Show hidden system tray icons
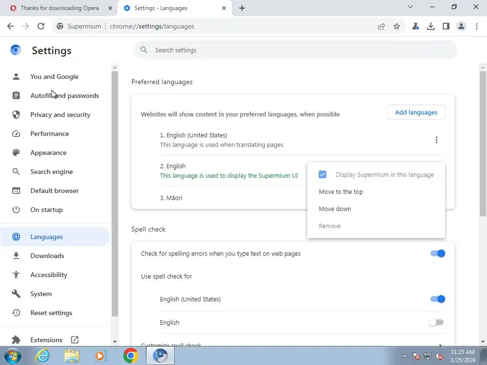This screenshot has height=365, width=487. pos(404,356)
